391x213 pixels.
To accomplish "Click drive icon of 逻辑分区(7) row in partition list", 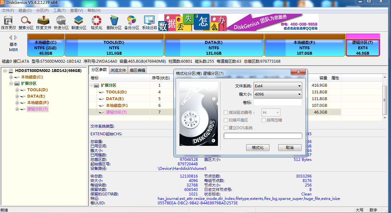I will click(x=102, y=112).
